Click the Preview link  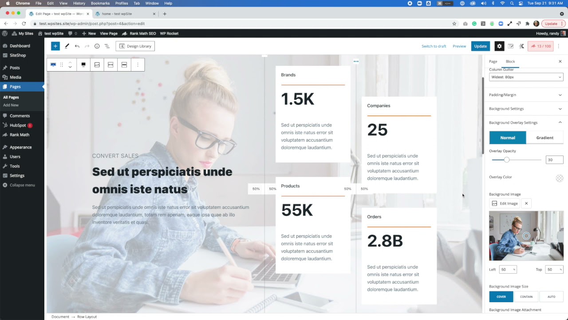click(459, 46)
